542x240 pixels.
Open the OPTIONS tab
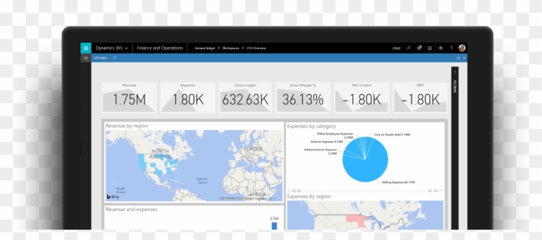[100, 58]
